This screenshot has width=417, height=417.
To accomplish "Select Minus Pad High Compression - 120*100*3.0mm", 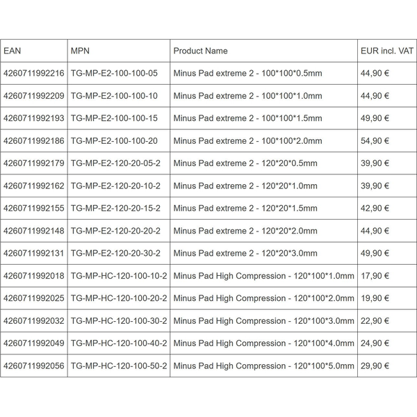I will [x=264, y=320].
